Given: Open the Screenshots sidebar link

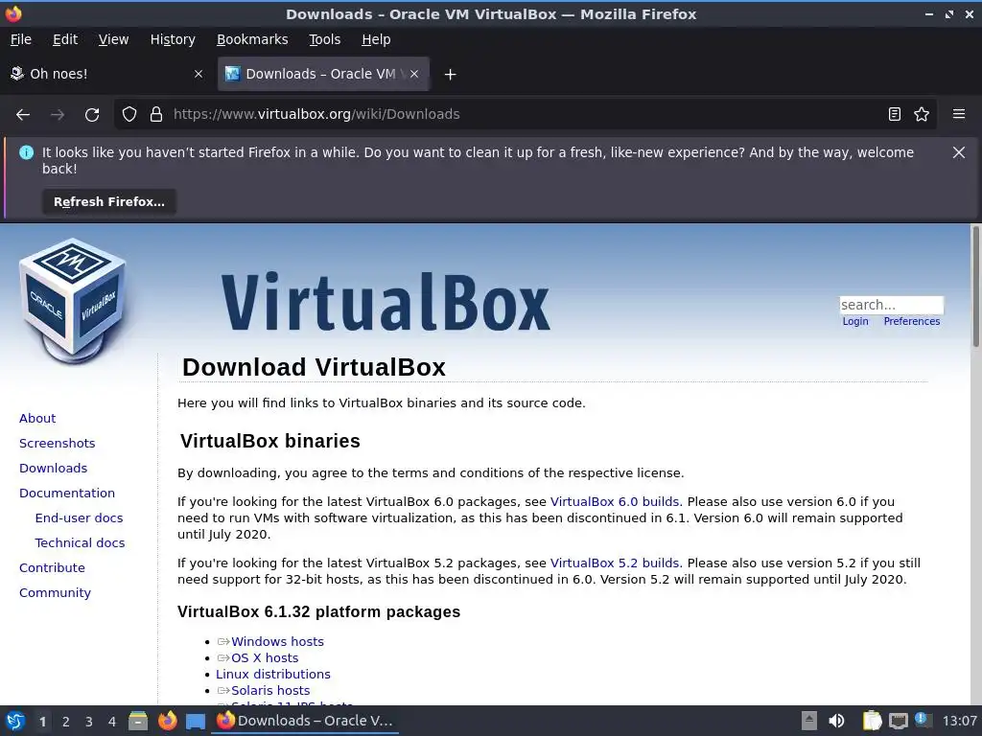Looking at the screenshot, I should [x=57, y=443].
